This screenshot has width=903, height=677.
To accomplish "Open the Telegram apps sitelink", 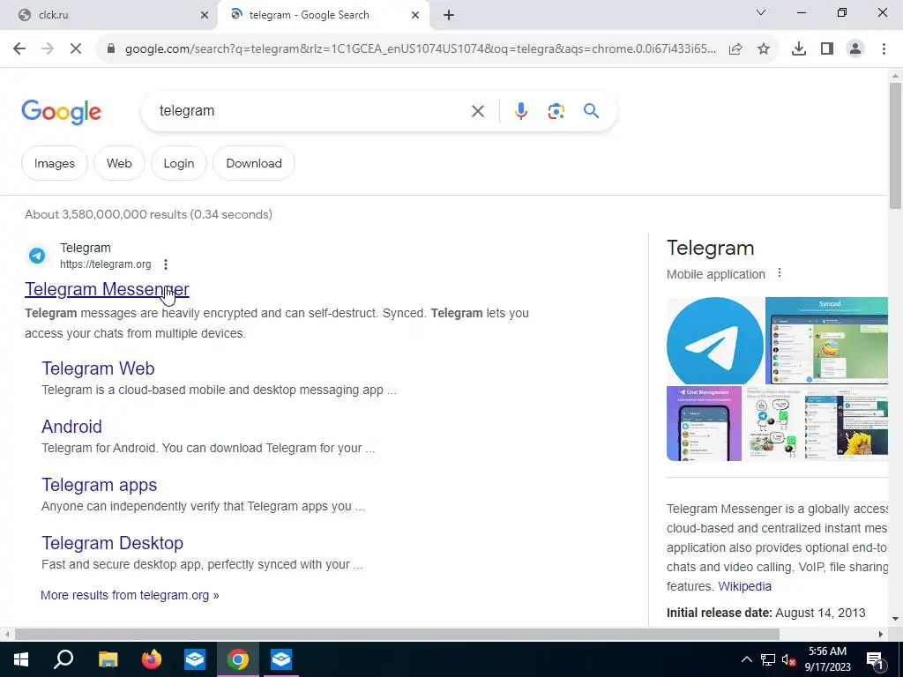I will point(99,485).
